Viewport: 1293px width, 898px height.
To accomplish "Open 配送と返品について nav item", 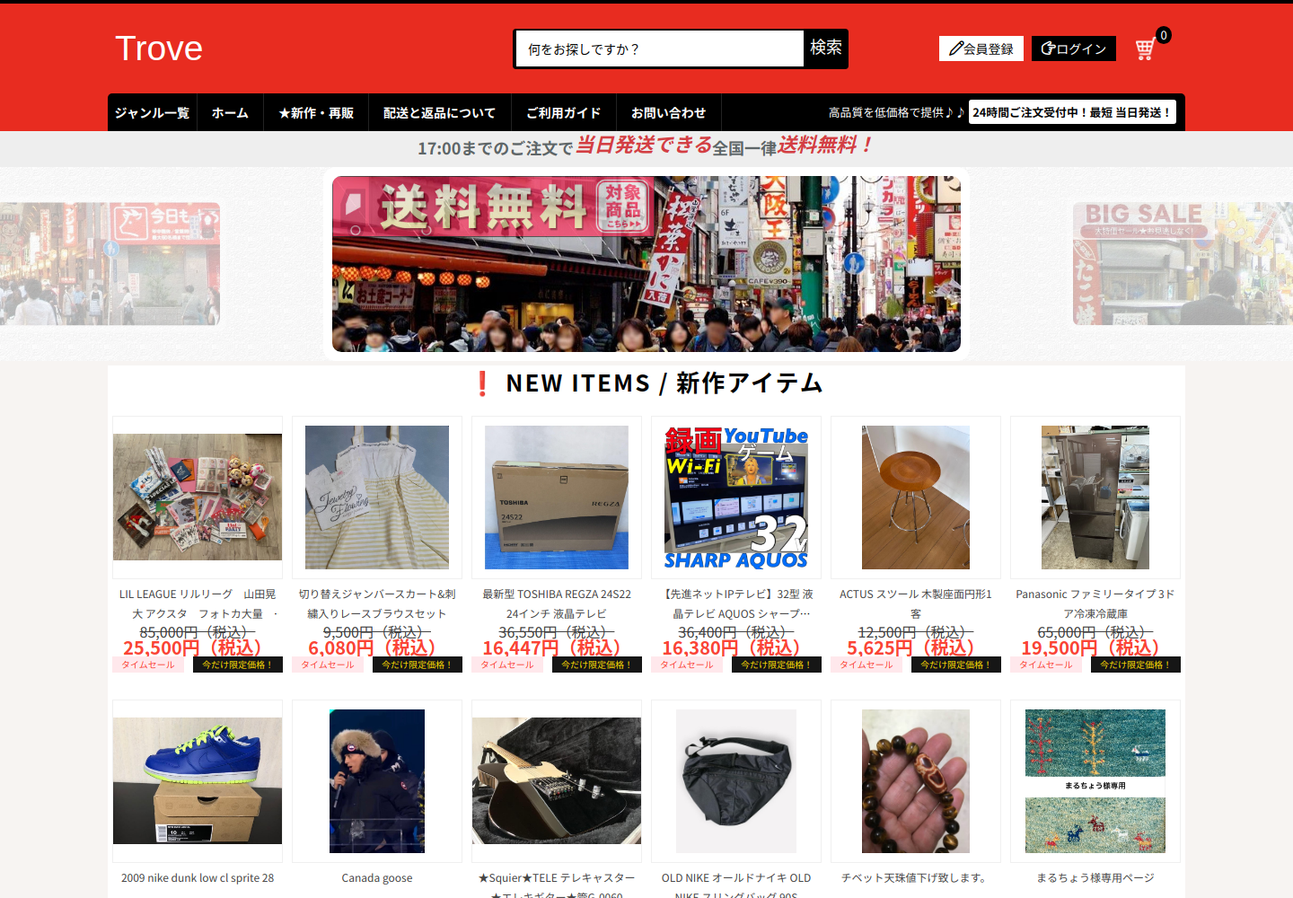I will [x=439, y=112].
